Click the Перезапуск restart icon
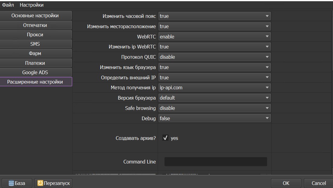 (x=40, y=183)
